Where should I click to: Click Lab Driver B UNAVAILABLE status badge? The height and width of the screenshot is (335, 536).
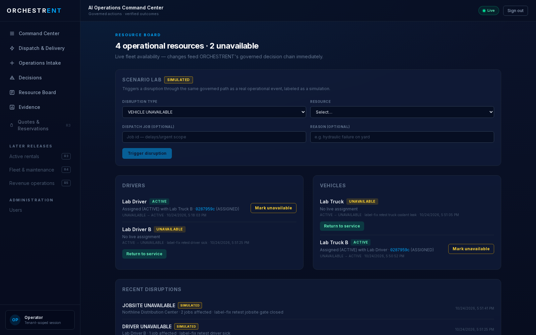click(x=170, y=229)
